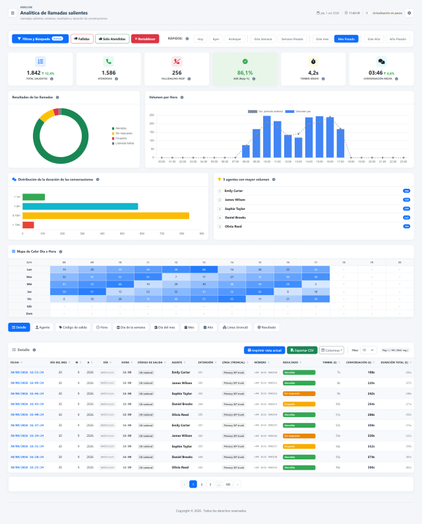This screenshot has height=524, width=422.
Task: Click info icon beside Volumen por Hora
Action: [182, 97]
